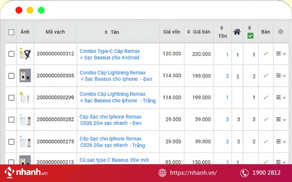Image resolution: width=292 pixels, height=182 pixels.
Task: Click the Nhanh.vn logo in footer
Action: point(26,172)
